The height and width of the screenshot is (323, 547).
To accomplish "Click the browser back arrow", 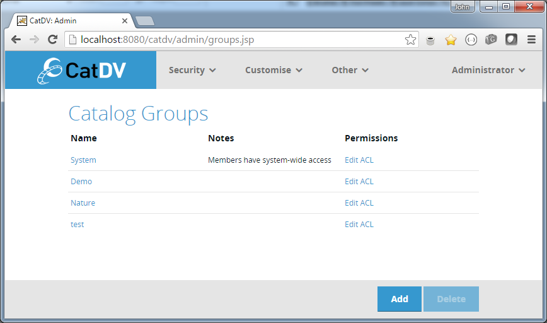I will point(16,40).
